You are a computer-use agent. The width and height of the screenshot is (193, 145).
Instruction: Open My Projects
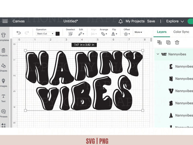(135, 21)
